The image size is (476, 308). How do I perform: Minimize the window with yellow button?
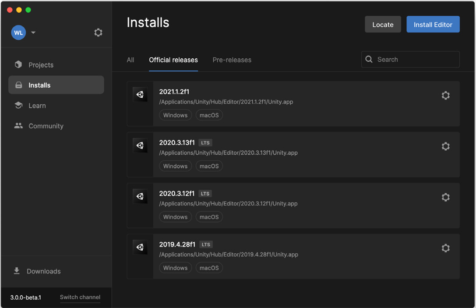tap(19, 10)
